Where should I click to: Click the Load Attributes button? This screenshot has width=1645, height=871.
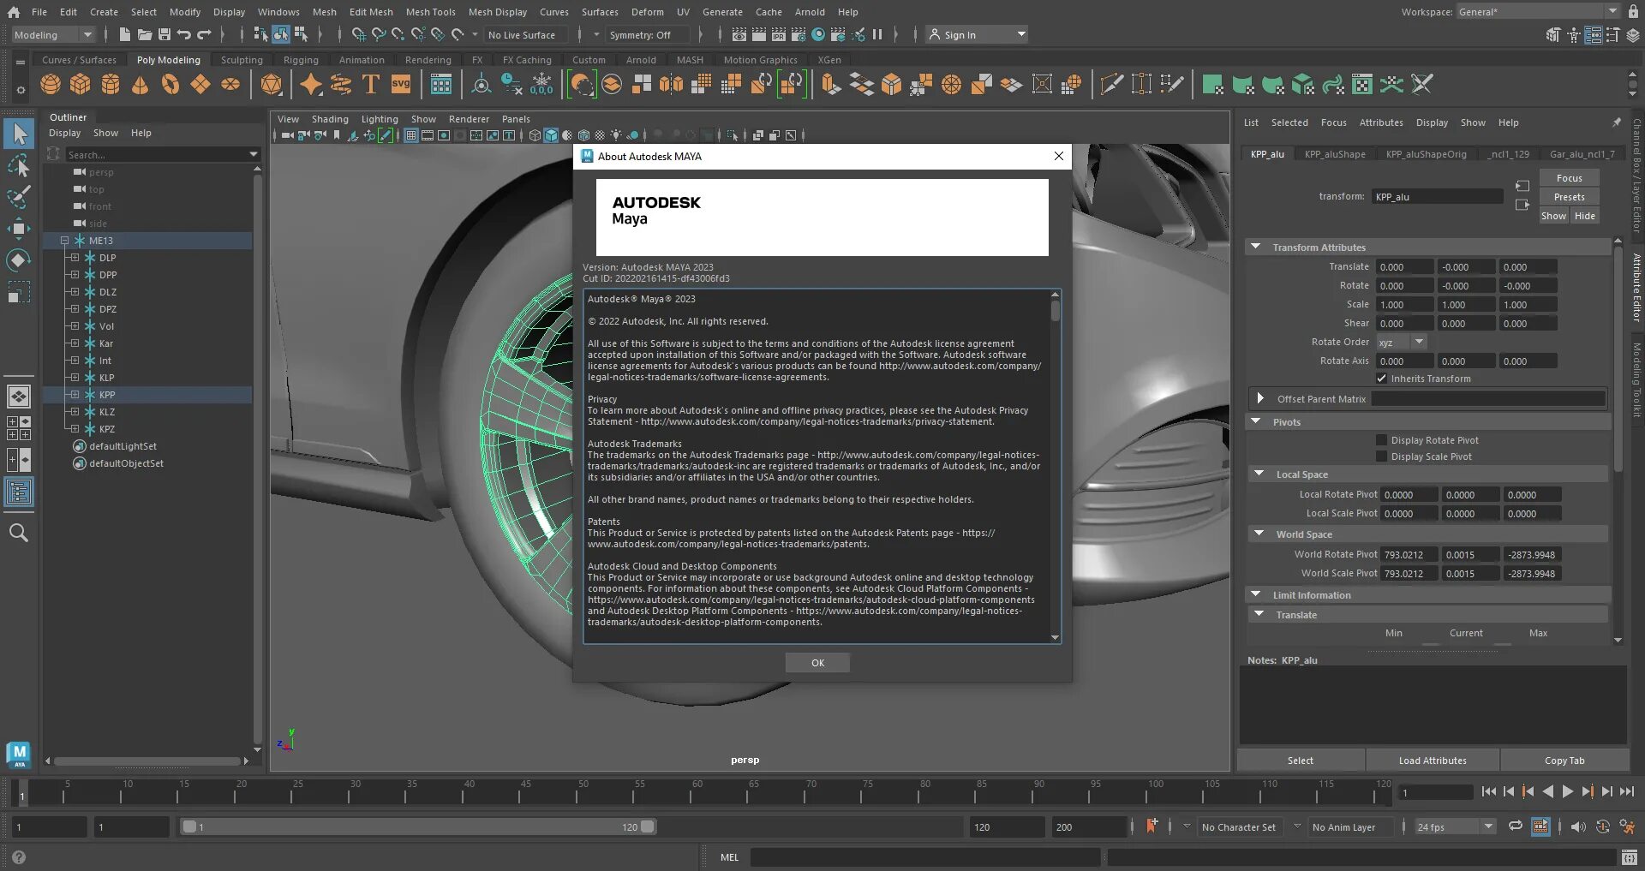[1433, 761]
